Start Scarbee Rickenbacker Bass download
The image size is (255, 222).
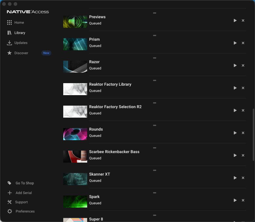click(235, 155)
